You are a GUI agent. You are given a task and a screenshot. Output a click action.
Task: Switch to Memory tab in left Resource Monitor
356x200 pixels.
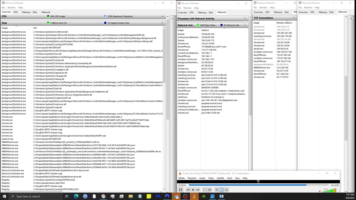click(x=26, y=12)
